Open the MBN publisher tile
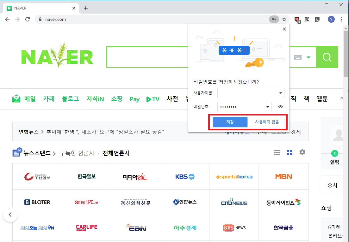Viewport: 349px width, 242px height. click(284, 176)
